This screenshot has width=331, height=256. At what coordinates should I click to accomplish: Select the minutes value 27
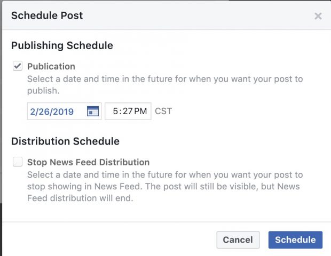[x=128, y=111]
